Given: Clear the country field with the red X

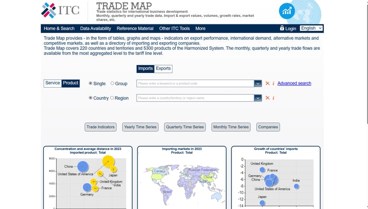Looking at the screenshot, I should 267,98.
